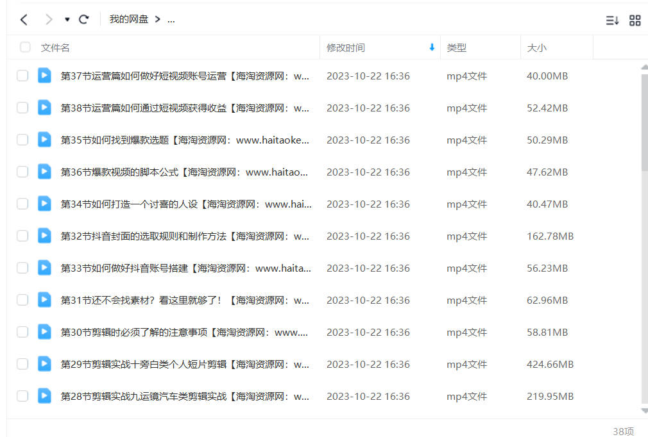Sort by 大小 column

(x=536, y=48)
